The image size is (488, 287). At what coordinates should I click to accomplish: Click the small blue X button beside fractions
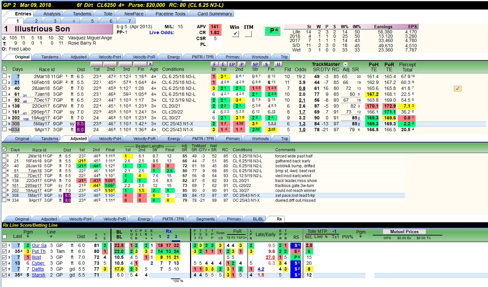click(x=150, y=64)
